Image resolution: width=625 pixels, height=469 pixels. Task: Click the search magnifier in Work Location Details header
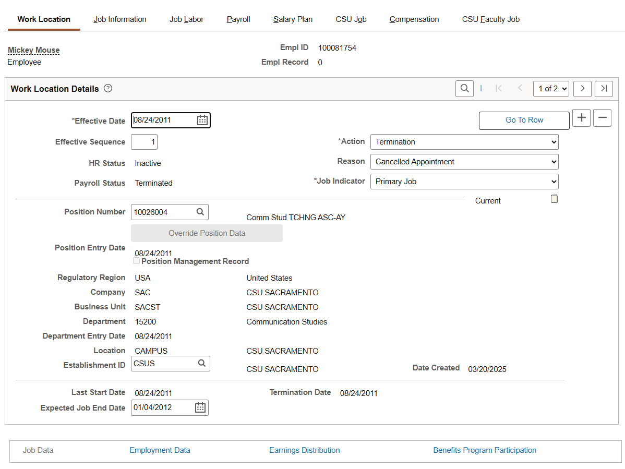[464, 89]
